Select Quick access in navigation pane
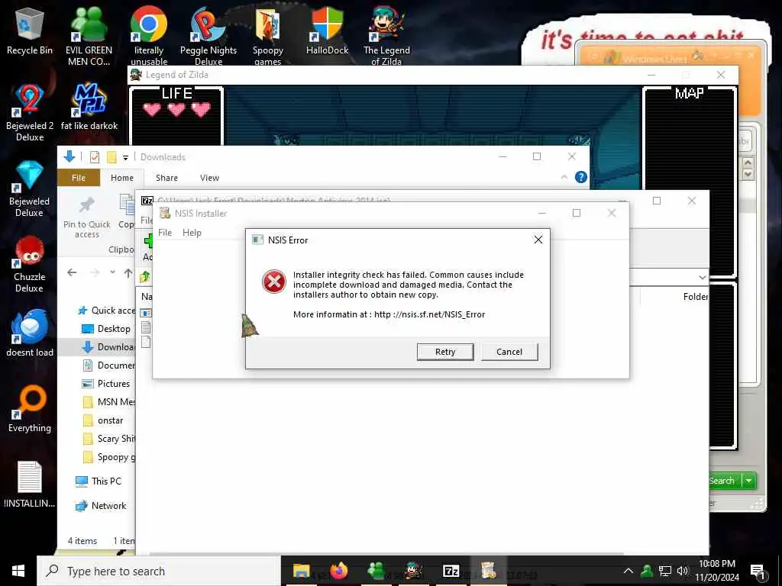This screenshot has height=586, width=782. point(106,311)
